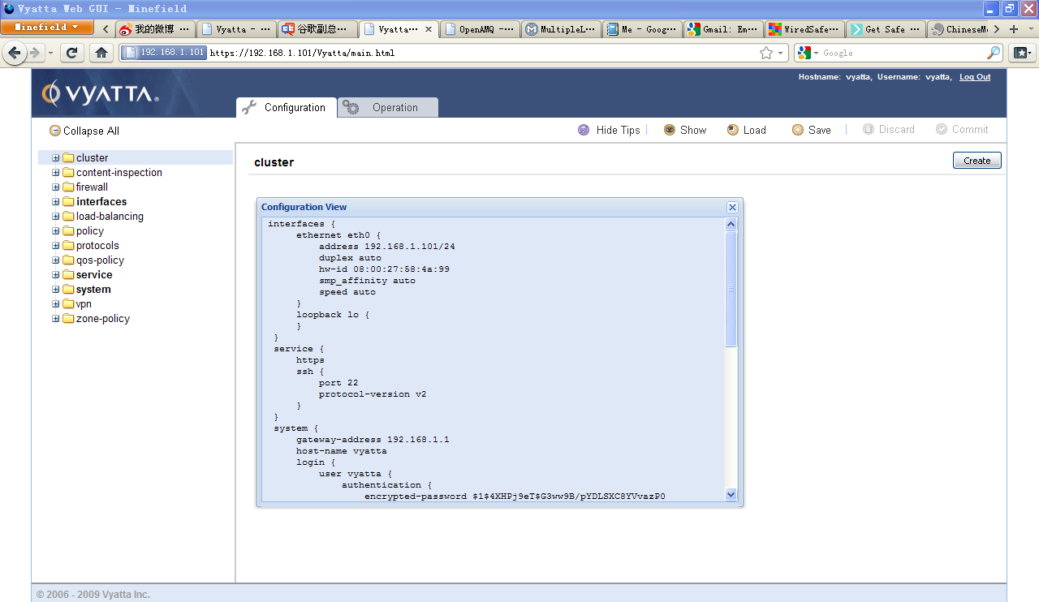Click the Show configuration eye icon
The width and height of the screenshot is (1039, 602).
point(670,130)
